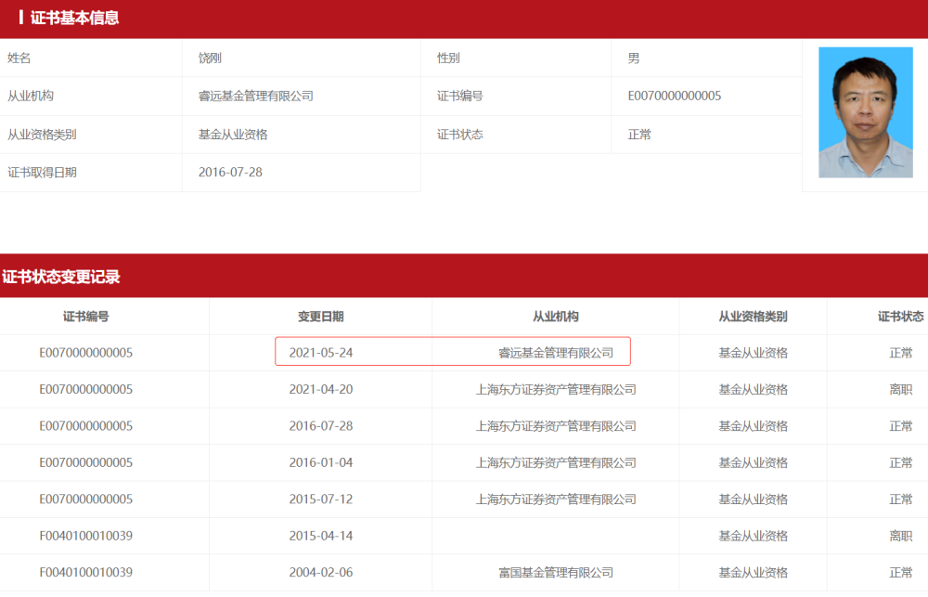This screenshot has height=597, width=928.
Task: Click 富国基金管理有限公司 in the records table
Action: click(556, 573)
